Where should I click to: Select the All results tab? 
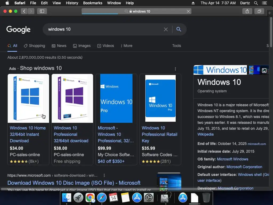[12, 46]
